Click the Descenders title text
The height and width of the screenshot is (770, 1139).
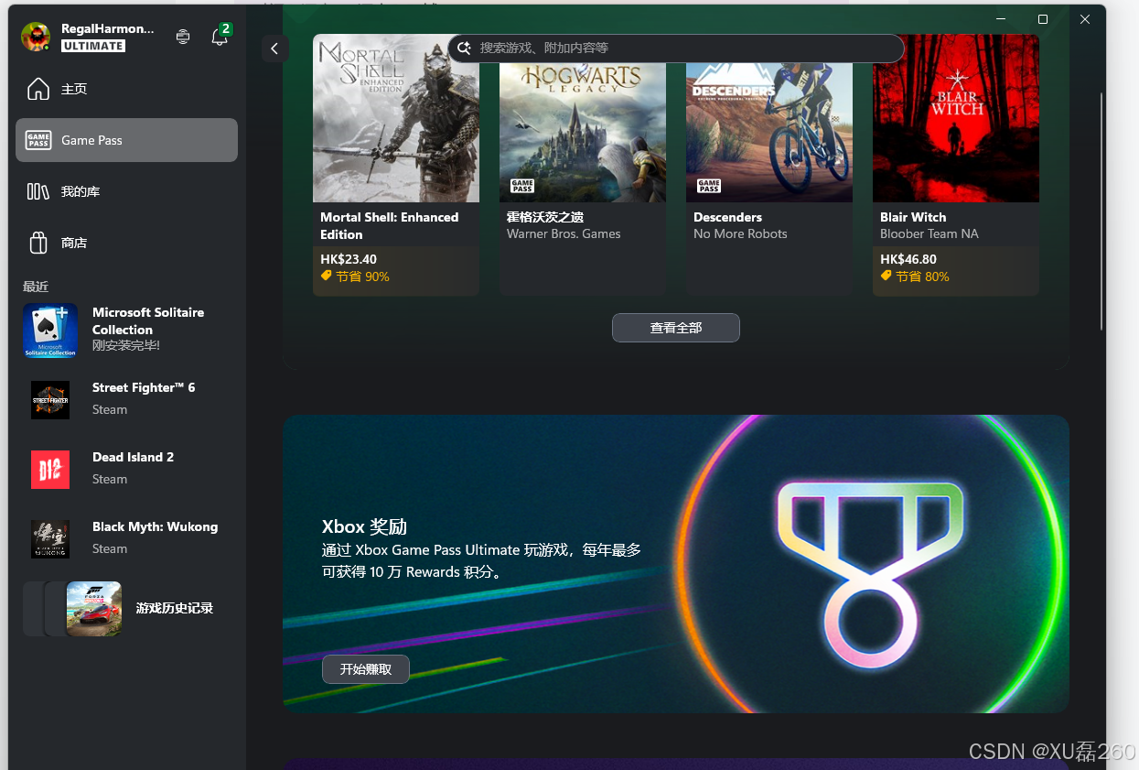pos(727,217)
